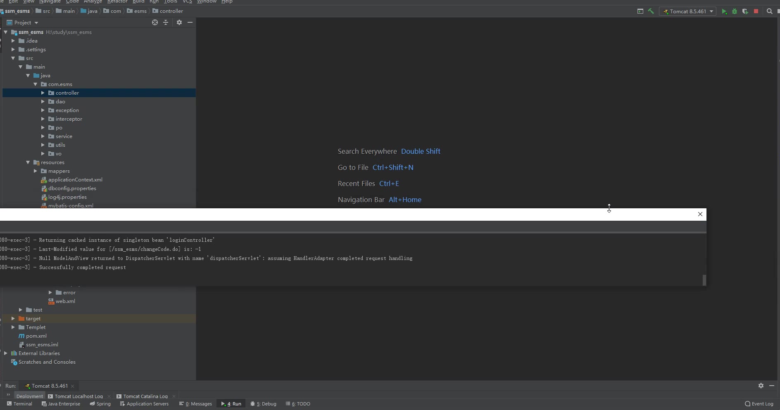Collapse the resources folder

coord(28,162)
